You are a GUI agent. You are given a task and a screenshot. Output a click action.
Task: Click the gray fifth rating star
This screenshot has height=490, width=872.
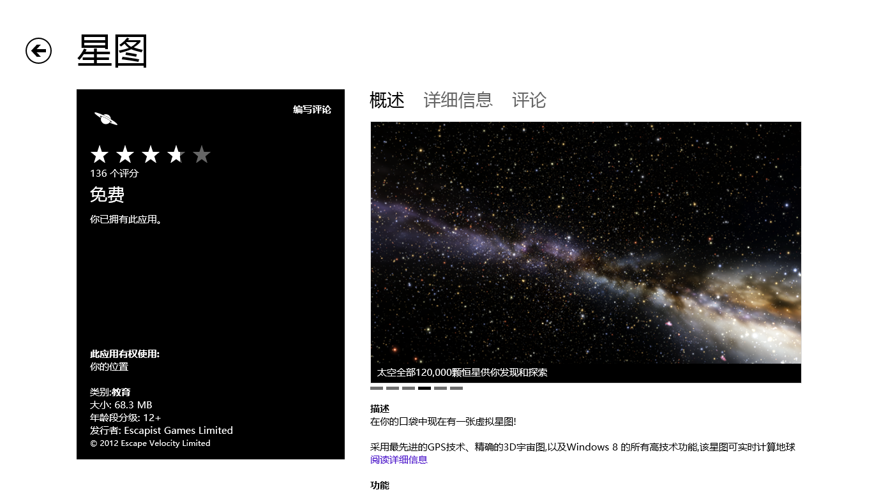tap(202, 154)
